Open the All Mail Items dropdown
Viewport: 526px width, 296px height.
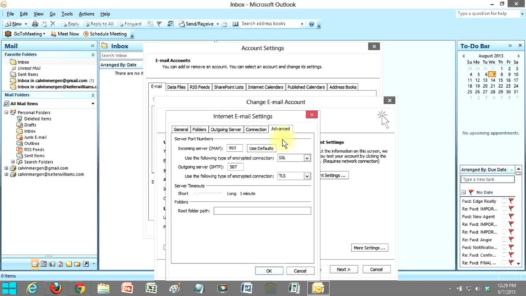(93, 104)
